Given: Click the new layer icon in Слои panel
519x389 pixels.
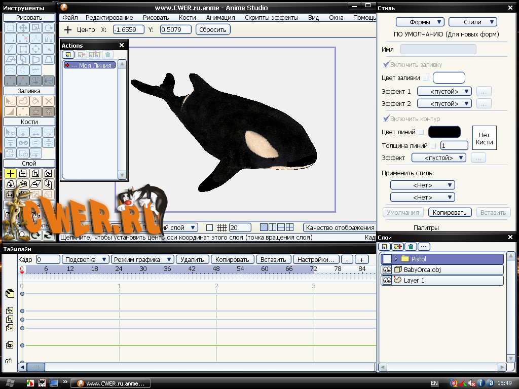Looking at the screenshot, I should [385, 247].
